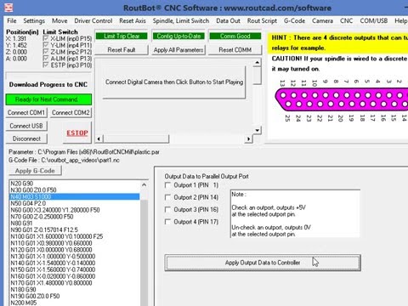Check Outport 2 (PIN 14)
Image resolution: width=408 pixels, height=306 pixels.
pyautogui.click(x=167, y=197)
